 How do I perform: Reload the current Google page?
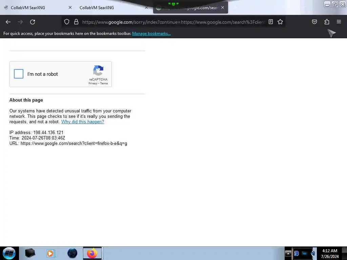pyautogui.click(x=33, y=22)
